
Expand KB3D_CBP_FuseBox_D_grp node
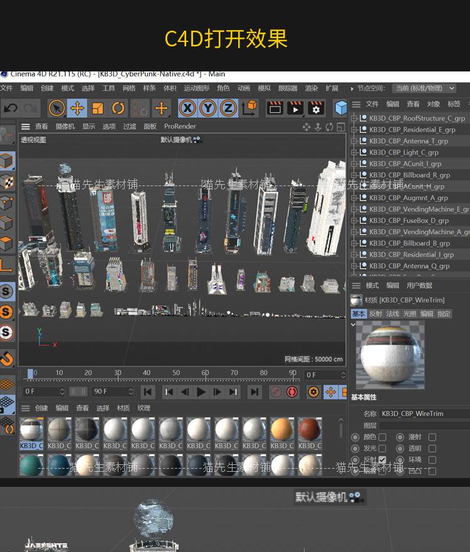point(354,221)
